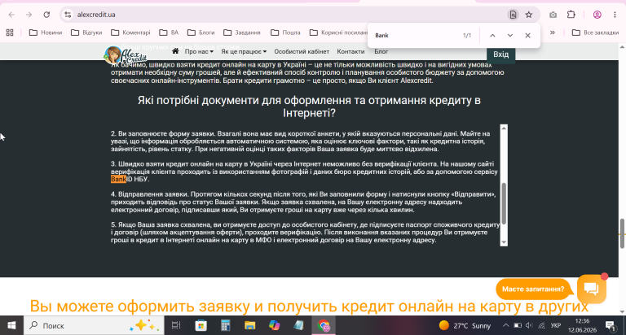
Task: Click the down arrow of the documents text scrollbar
Action: tap(504, 242)
